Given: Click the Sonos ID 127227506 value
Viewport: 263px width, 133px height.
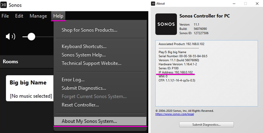Looking at the screenshot, I should [201, 33].
